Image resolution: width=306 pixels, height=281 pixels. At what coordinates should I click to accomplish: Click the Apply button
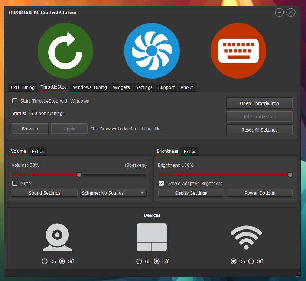click(x=69, y=129)
